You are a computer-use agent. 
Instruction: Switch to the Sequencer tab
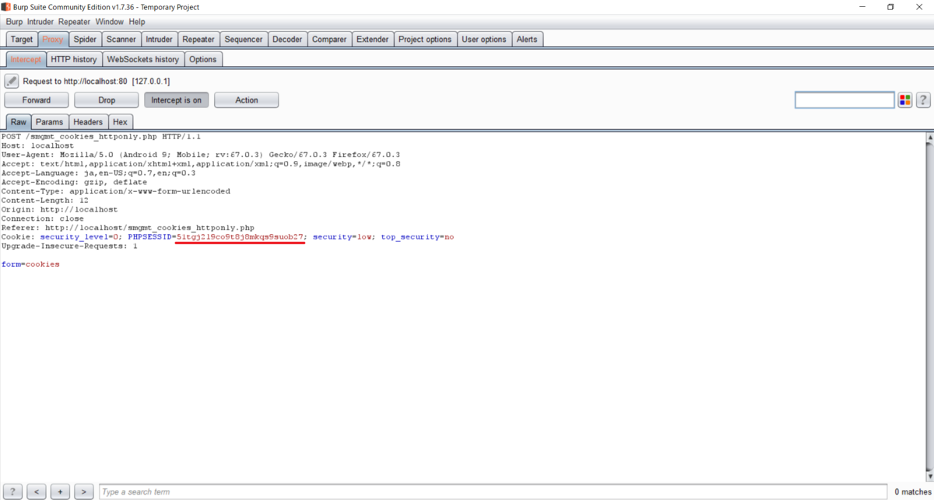244,39
